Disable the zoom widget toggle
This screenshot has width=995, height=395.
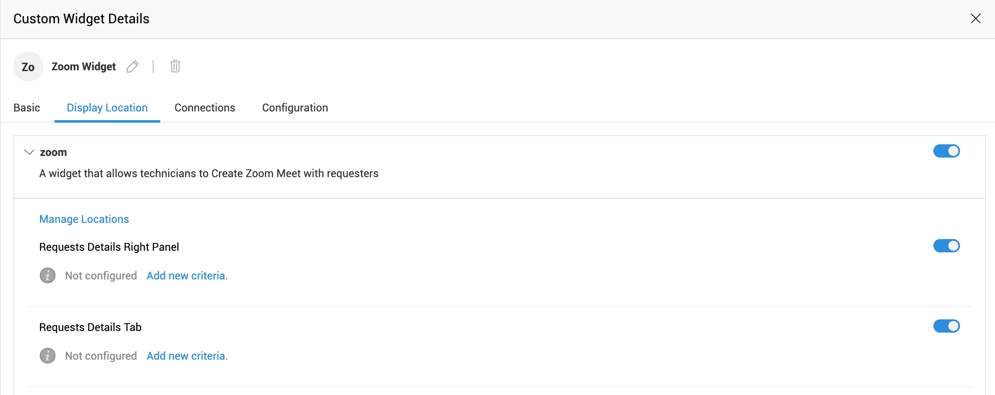point(946,151)
